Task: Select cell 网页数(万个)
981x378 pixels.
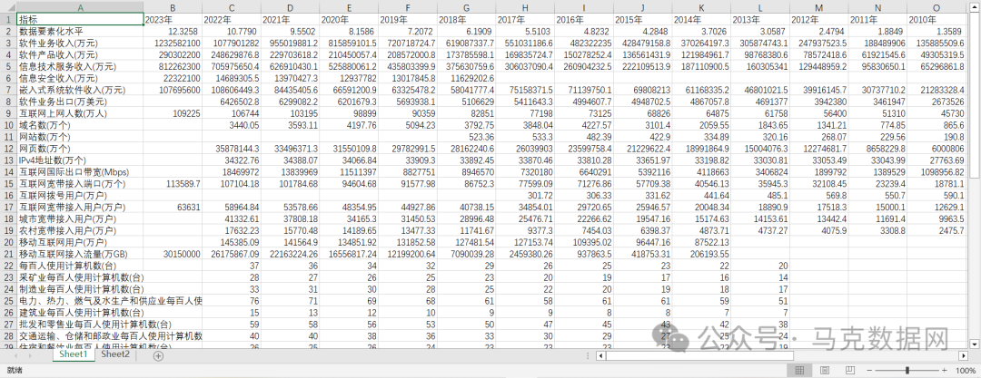Action: click(79, 148)
